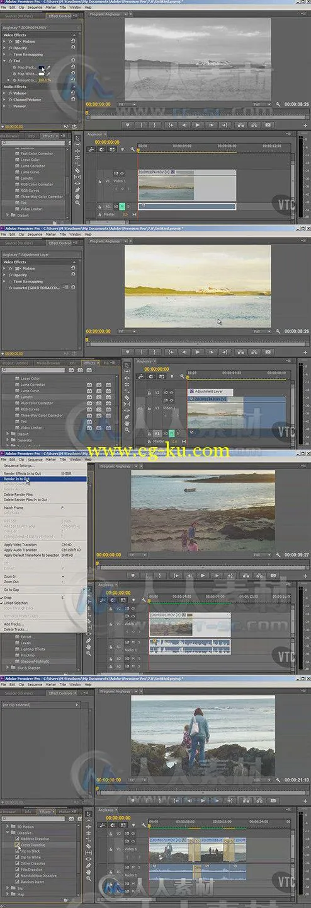Open timeline wrench settings in Tint screenshot
This screenshot has width=311, height=908.
[132, 149]
